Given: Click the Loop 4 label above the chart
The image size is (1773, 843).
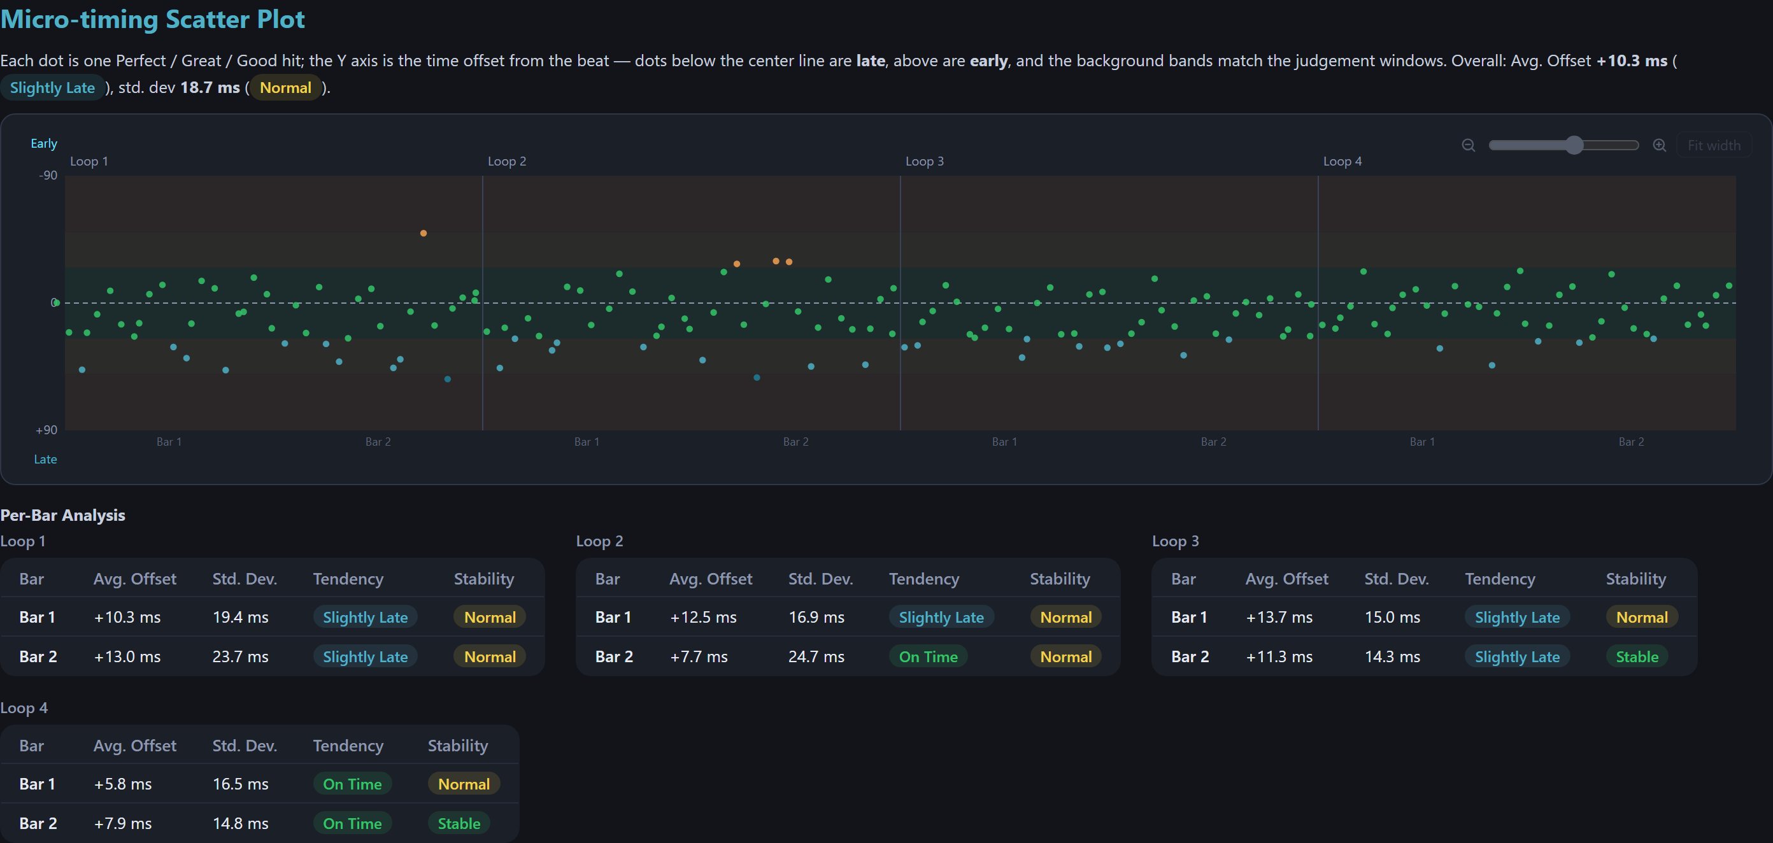Looking at the screenshot, I should click(x=1342, y=161).
